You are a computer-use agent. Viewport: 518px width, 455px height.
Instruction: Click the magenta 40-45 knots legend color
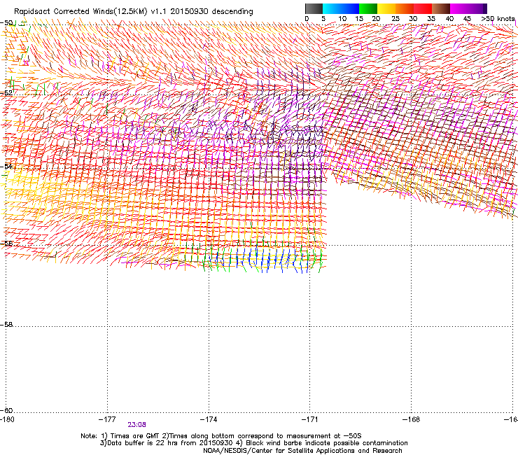459,8
